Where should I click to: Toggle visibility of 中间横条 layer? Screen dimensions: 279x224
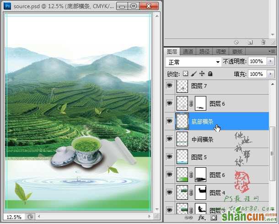[x=169, y=139]
